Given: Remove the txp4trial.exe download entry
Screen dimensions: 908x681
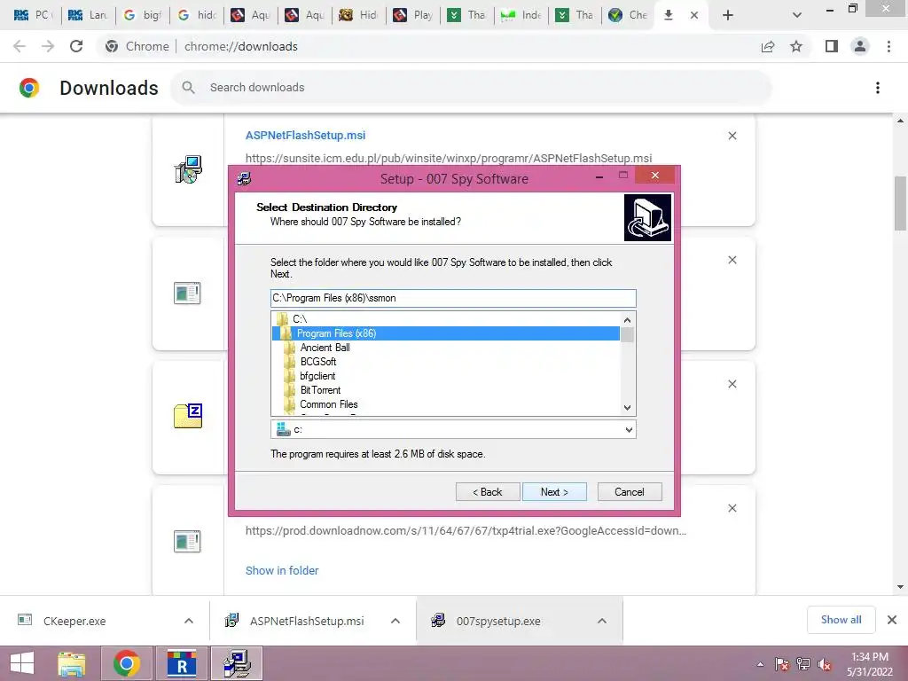Looking at the screenshot, I should [732, 508].
